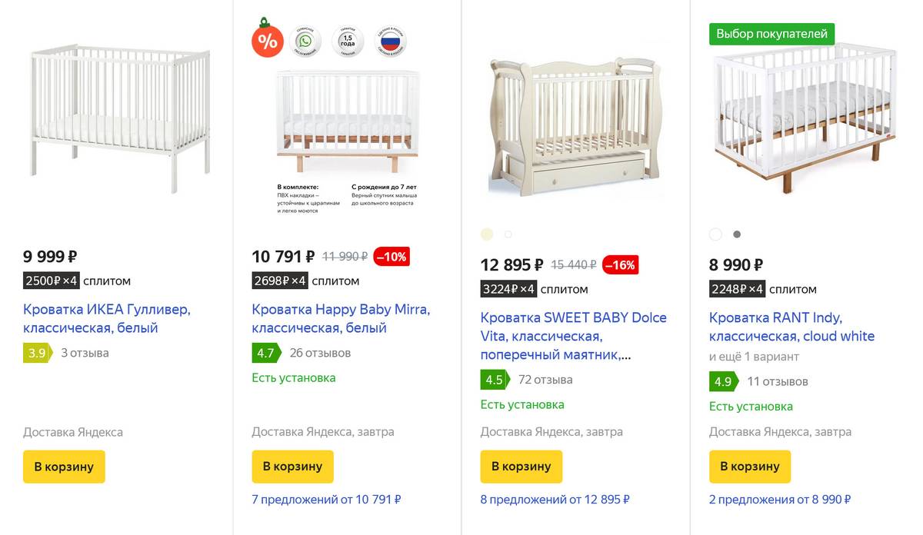The height and width of the screenshot is (535, 923).
Task: Show 8 предложений от 12 895 ₽
Action: pos(555,500)
